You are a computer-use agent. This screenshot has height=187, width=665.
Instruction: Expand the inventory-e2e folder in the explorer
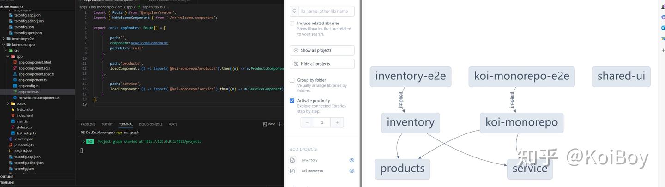tap(3, 39)
